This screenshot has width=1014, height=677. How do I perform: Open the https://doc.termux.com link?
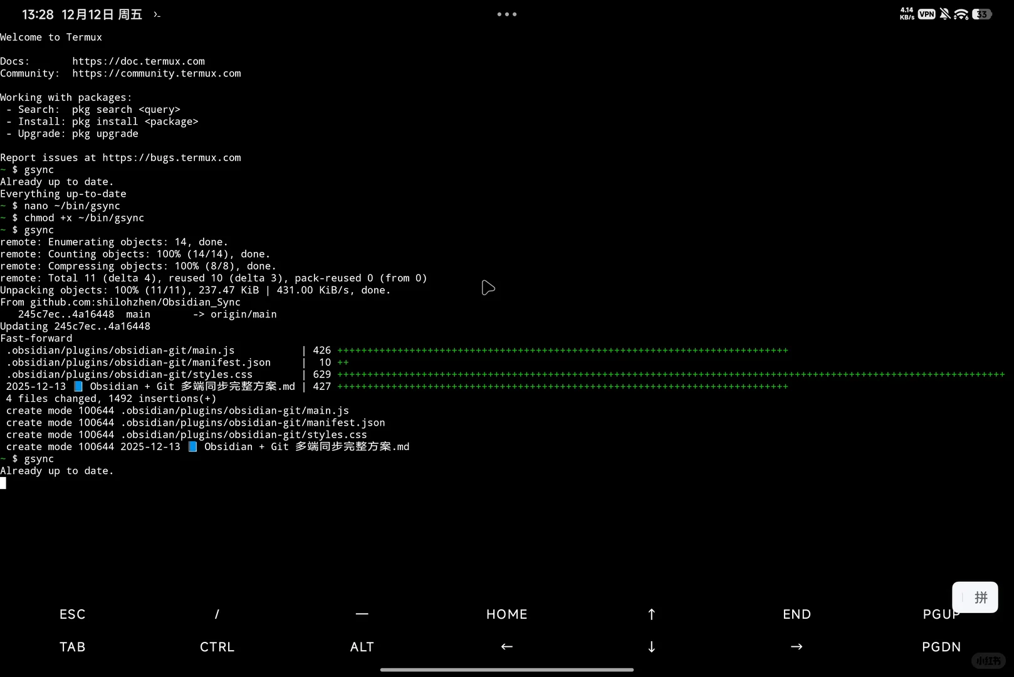pos(139,61)
